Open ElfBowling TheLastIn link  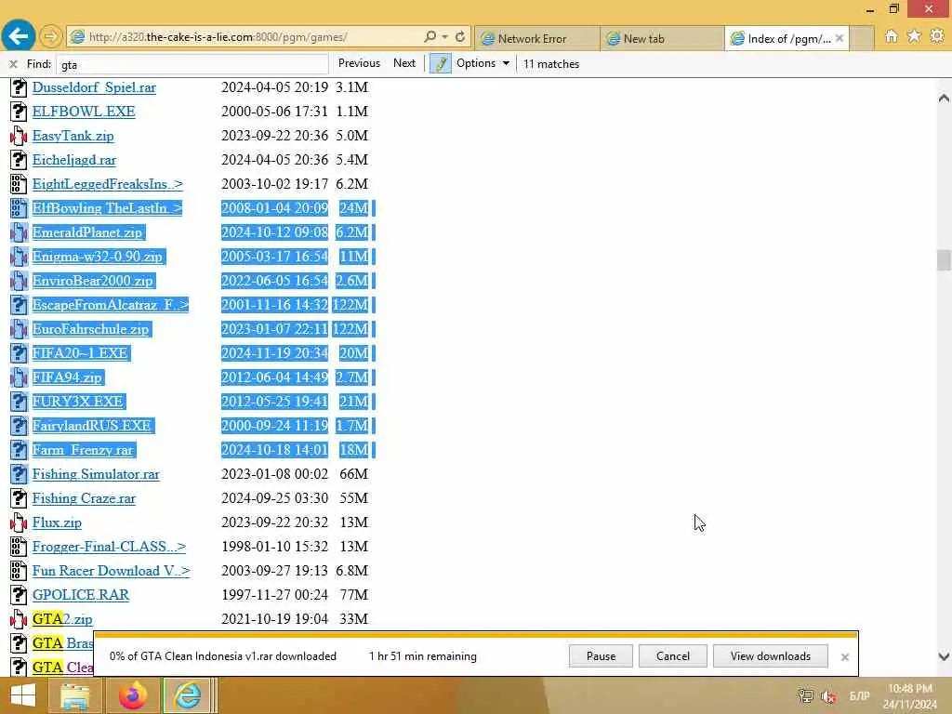107,208
